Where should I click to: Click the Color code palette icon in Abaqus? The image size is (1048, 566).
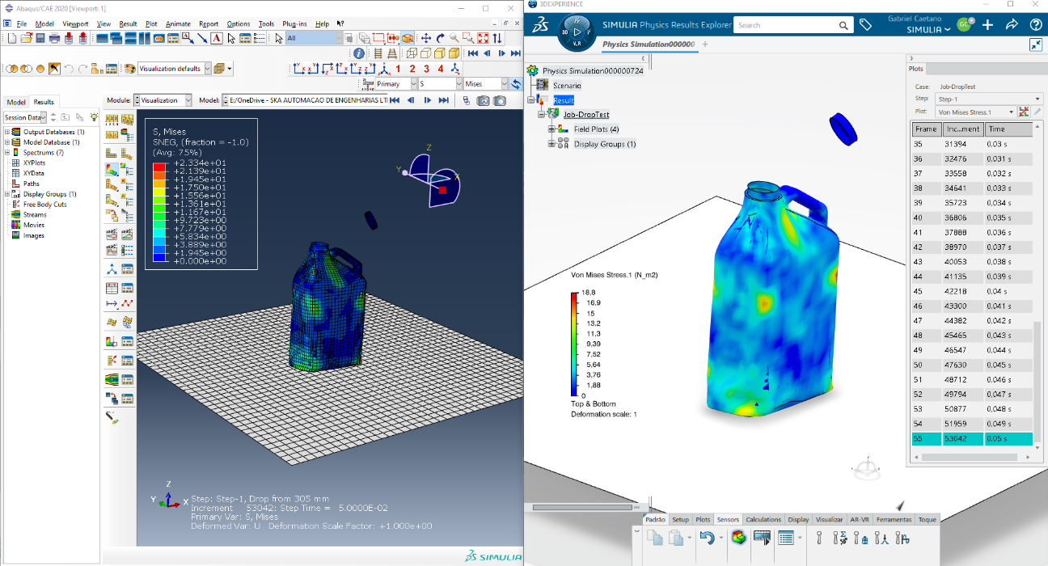click(129, 69)
